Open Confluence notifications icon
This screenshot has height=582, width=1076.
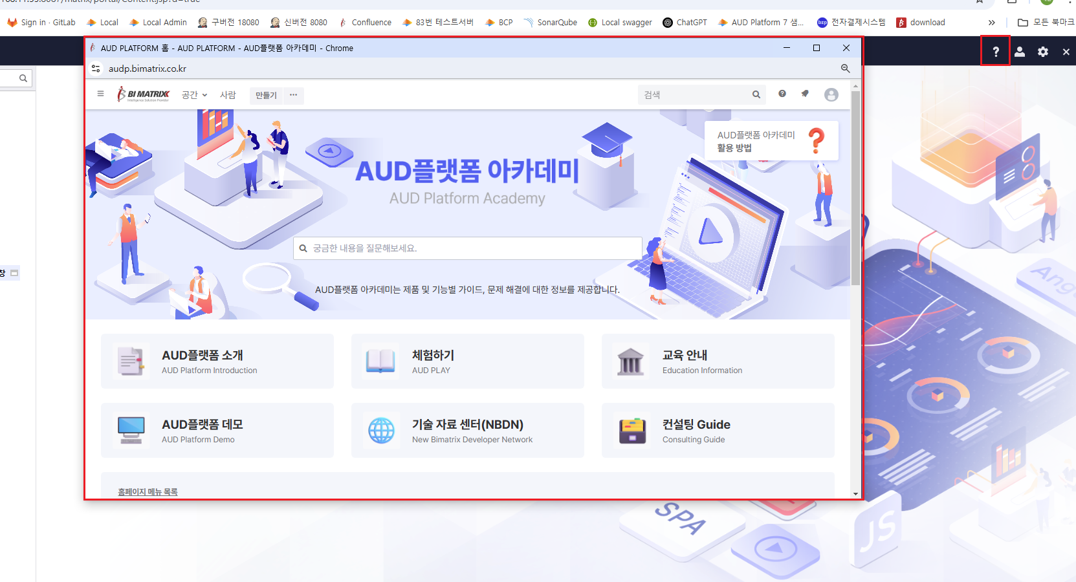click(x=805, y=94)
